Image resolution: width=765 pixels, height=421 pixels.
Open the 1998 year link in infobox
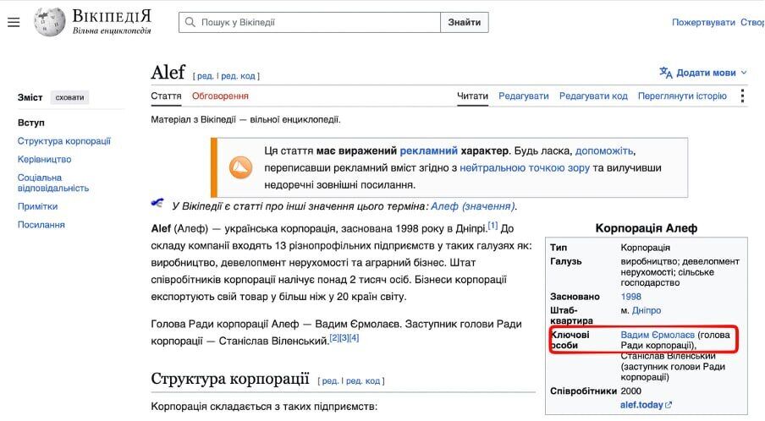point(630,296)
